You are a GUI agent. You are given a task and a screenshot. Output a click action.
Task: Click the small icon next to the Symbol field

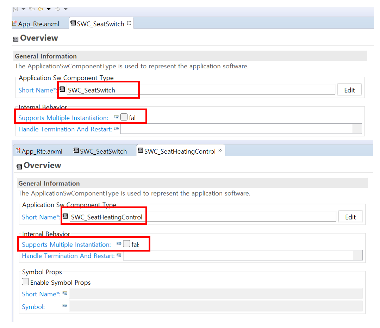click(65, 306)
